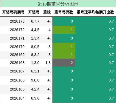Click period cell 2026166
The height and width of the screenshot is (103, 116).
click(17, 80)
